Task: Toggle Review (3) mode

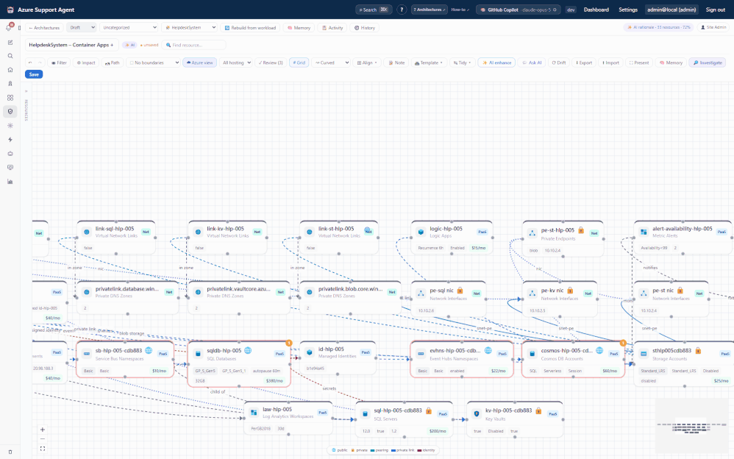Action: [x=271, y=63]
